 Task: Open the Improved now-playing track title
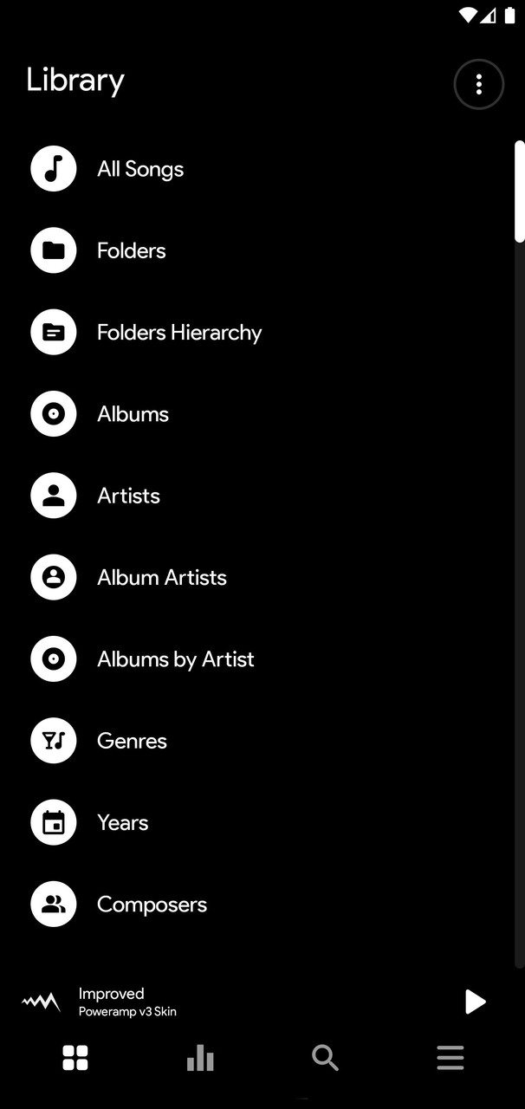pyautogui.click(x=112, y=994)
